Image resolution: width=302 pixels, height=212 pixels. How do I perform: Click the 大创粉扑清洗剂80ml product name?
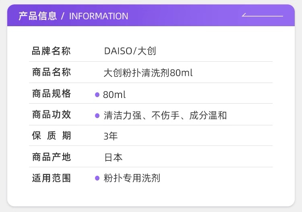coord(148,73)
